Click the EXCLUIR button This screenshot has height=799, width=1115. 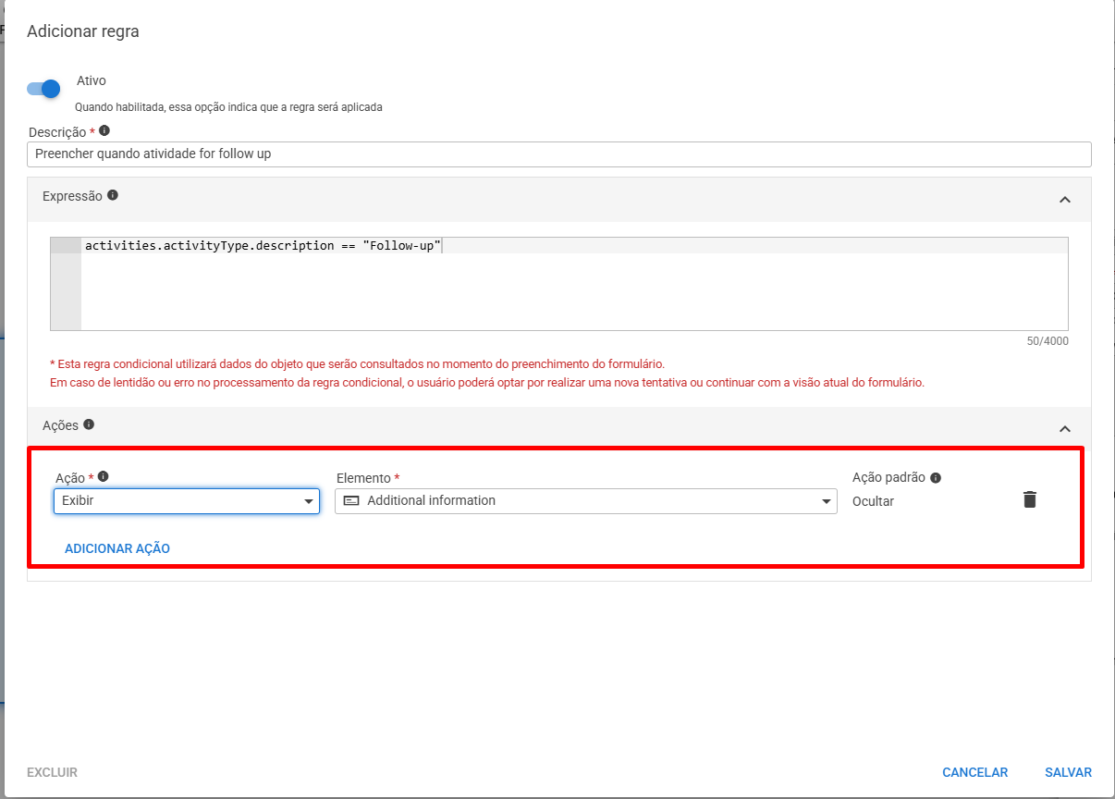point(52,772)
